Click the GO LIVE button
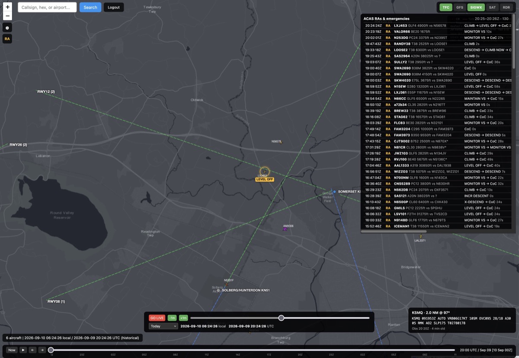The image size is (519, 358). [x=157, y=318]
